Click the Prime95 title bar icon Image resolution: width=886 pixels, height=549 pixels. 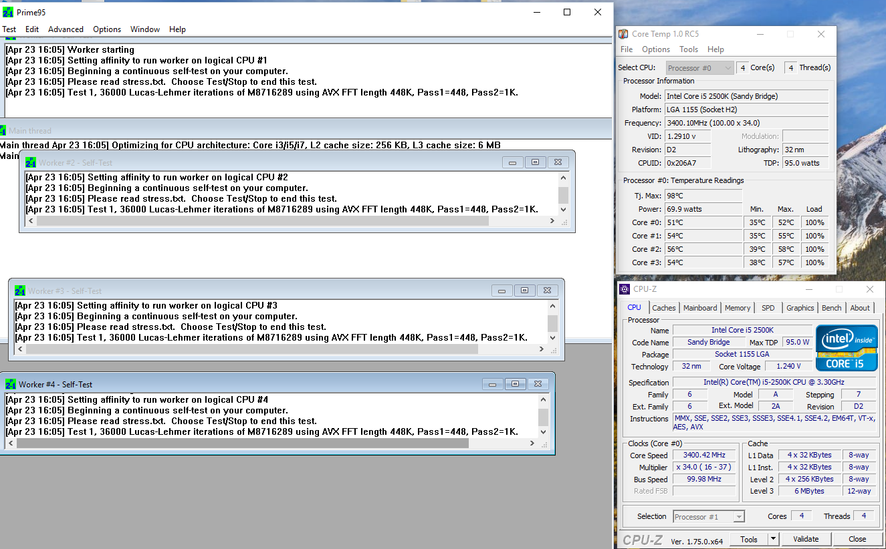coord(8,12)
